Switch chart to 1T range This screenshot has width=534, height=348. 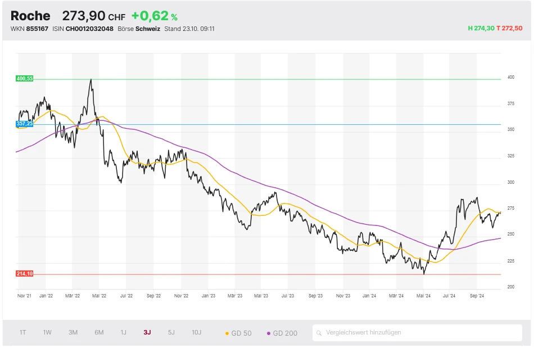(23, 333)
